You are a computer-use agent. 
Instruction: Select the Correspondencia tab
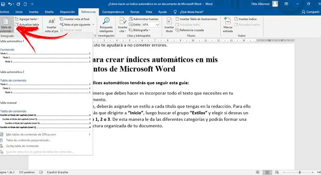point(113,12)
